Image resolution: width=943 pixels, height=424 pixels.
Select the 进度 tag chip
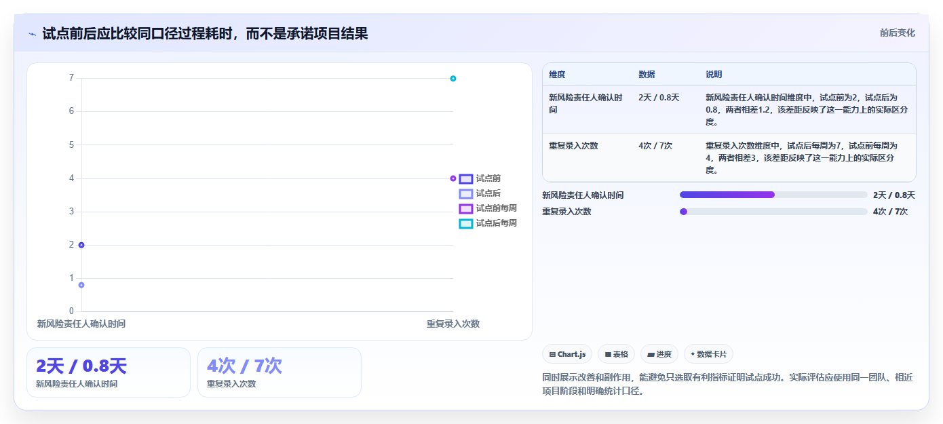pyautogui.click(x=659, y=354)
